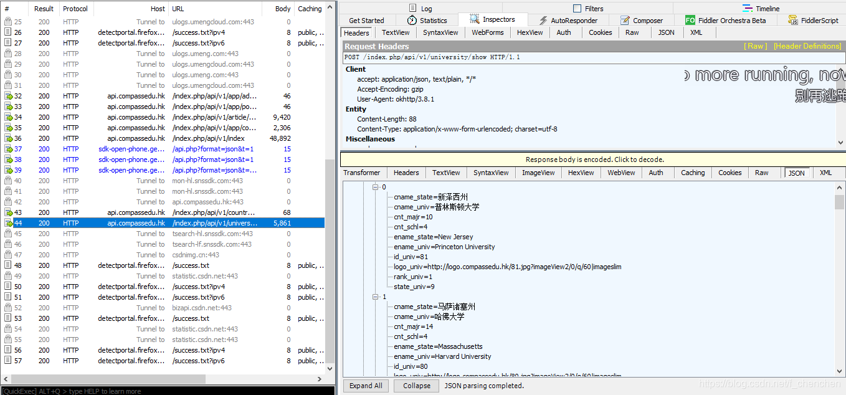This screenshot has height=395, width=846.
Task: Collapse JSON node 0
Action: click(x=376, y=187)
